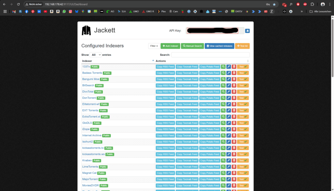The width and height of the screenshot is (334, 191).
Task: Open the Knaben indexer link
Action: (87, 160)
